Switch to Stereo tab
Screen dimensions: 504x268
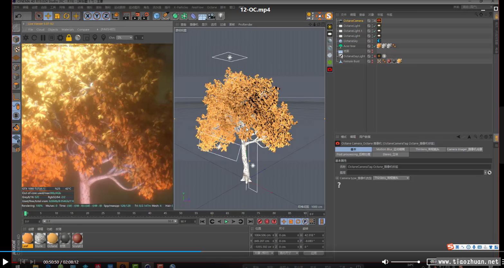click(x=390, y=154)
